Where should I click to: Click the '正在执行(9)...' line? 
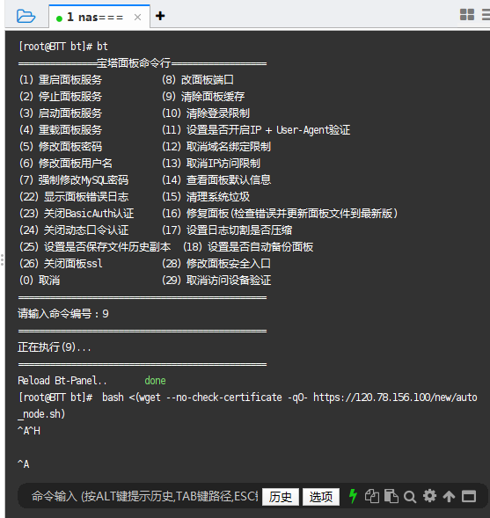click(x=55, y=347)
